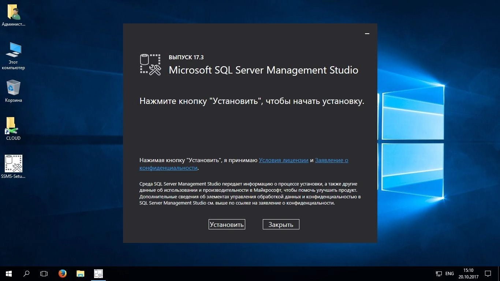Open the Условия лицензии link
This screenshot has width=500, height=281.
click(x=284, y=160)
